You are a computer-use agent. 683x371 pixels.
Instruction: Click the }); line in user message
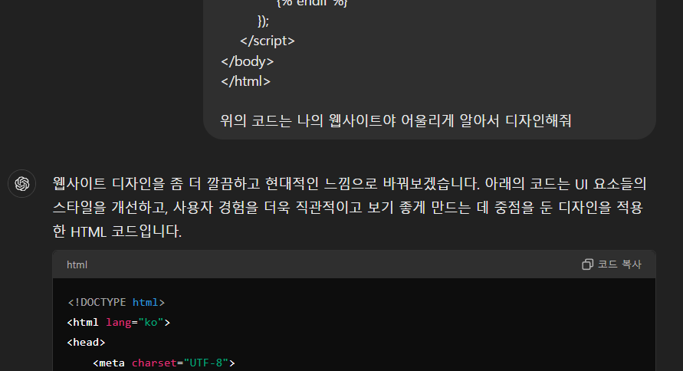point(264,21)
